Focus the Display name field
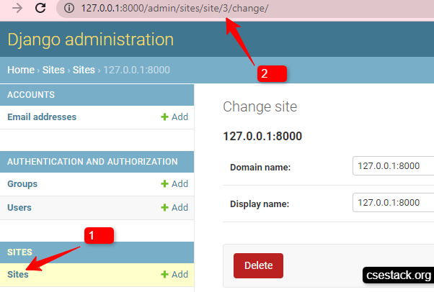 (394, 203)
